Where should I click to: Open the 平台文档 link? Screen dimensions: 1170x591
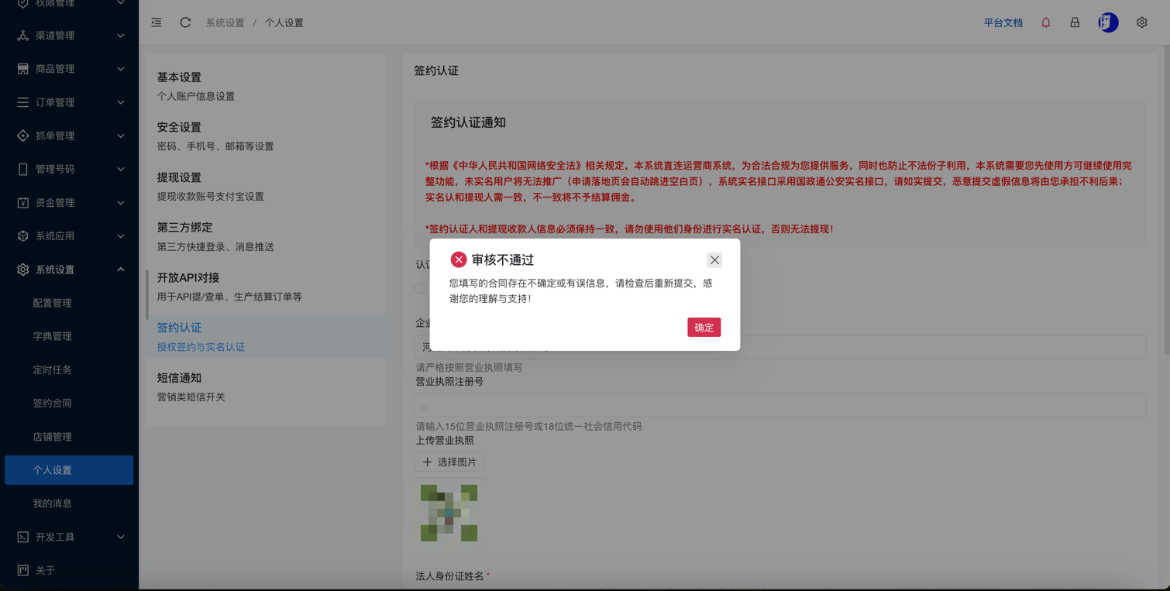(1003, 22)
